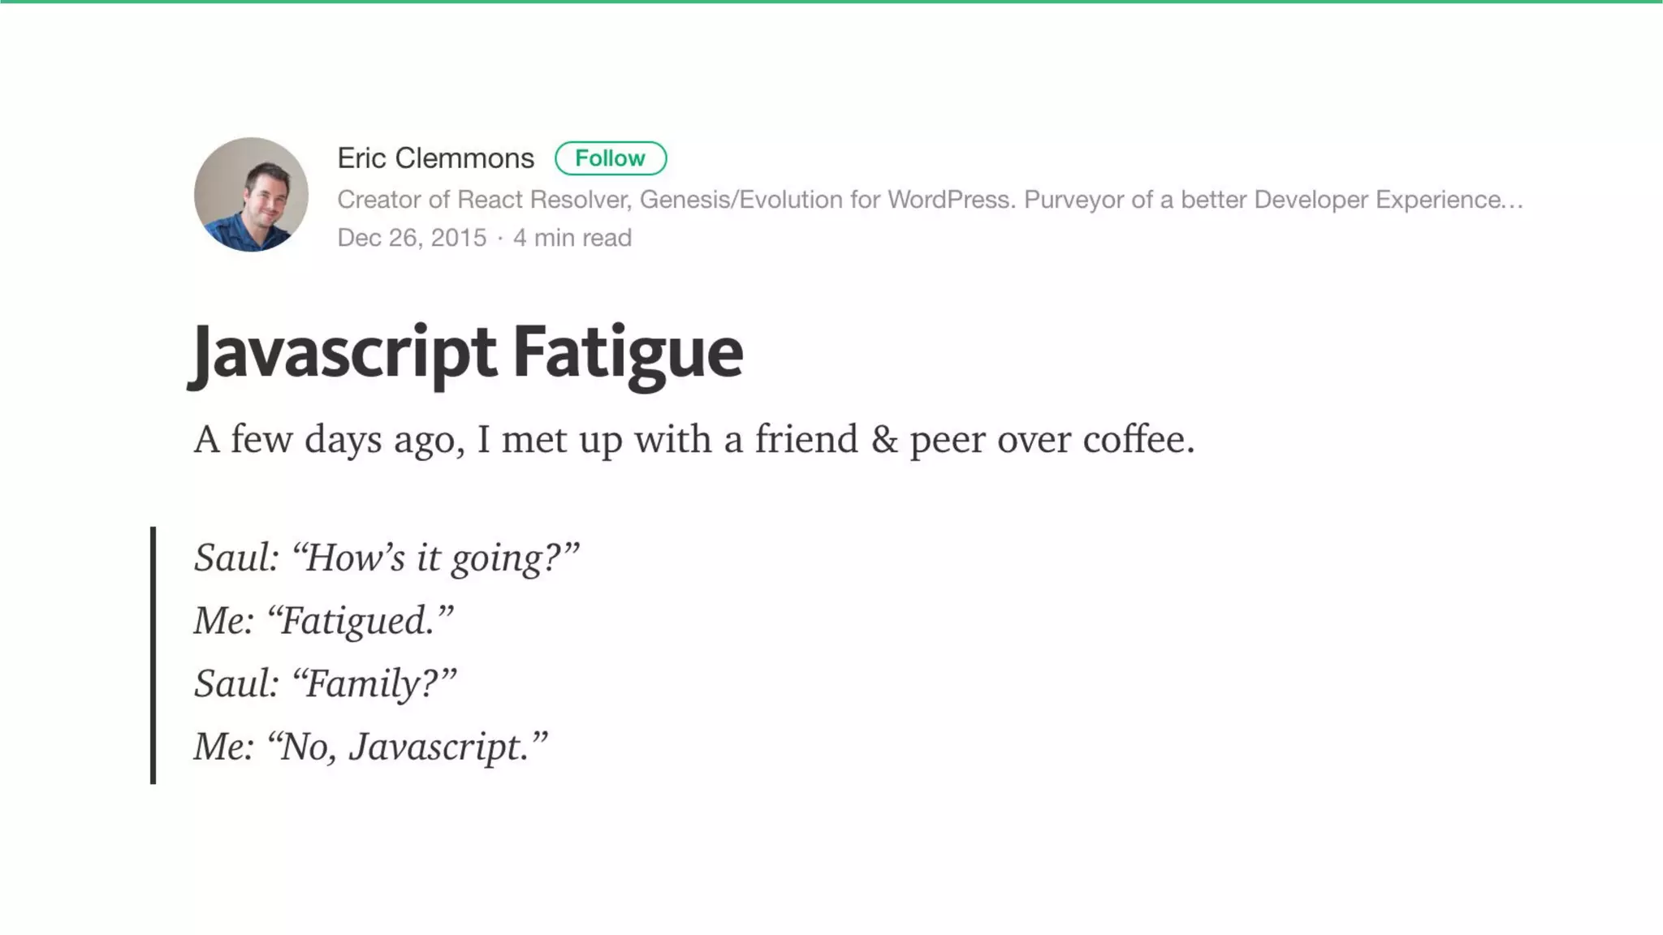Click the 4 min read label

(x=572, y=238)
